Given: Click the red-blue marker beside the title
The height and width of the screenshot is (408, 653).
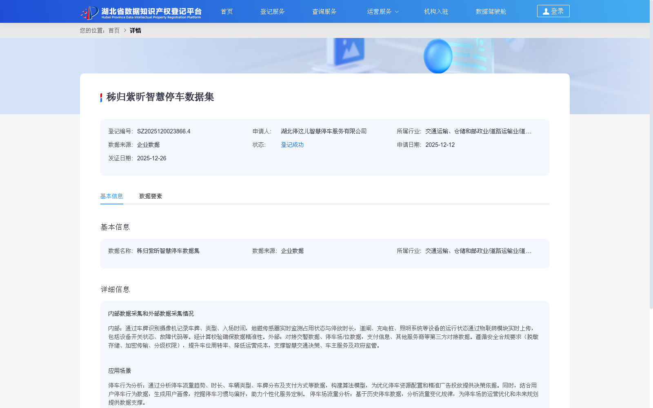Looking at the screenshot, I should coord(101,98).
